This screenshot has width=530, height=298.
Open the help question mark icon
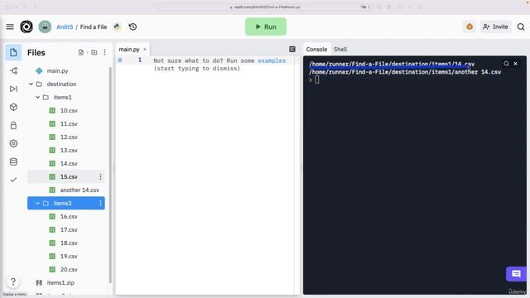pyautogui.click(x=13, y=281)
